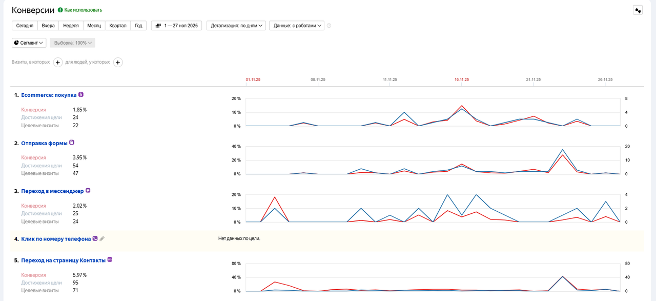Click the green info icon beside Конверсии
The image size is (656, 301).
click(x=60, y=10)
